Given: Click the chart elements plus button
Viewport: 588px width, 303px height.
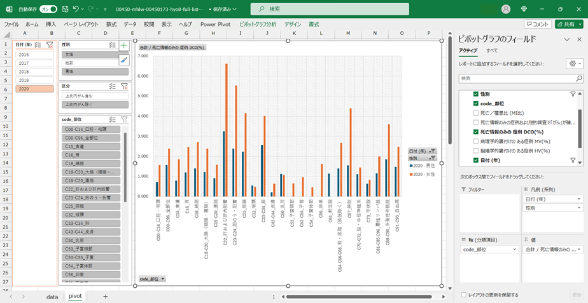Looking at the screenshot, I should (x=123, y=45).
